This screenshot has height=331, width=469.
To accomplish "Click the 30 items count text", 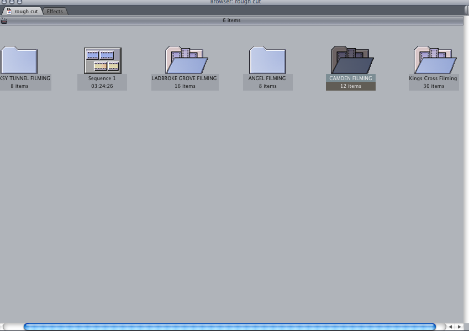I will coord(434,86).
